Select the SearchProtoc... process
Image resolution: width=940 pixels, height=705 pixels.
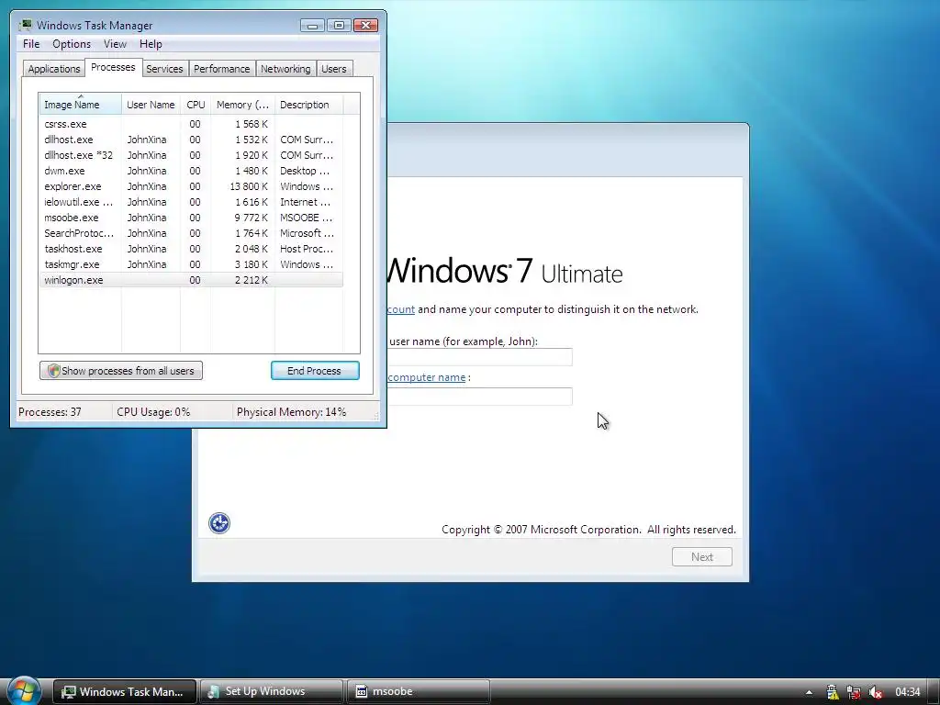pyautogui.click(x=191, y=233)
